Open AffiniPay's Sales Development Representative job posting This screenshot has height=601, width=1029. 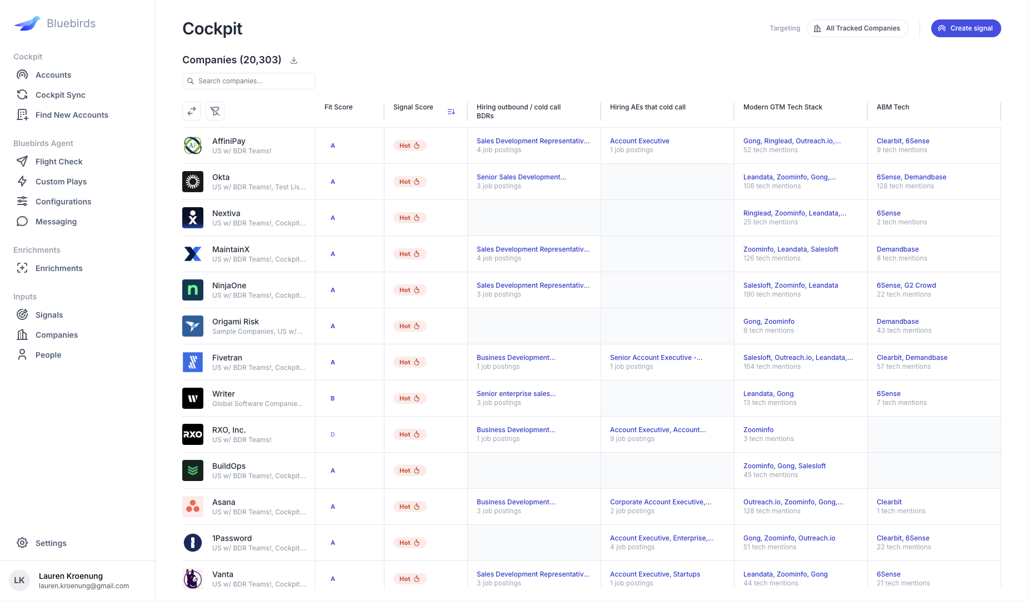coord(532,141)
